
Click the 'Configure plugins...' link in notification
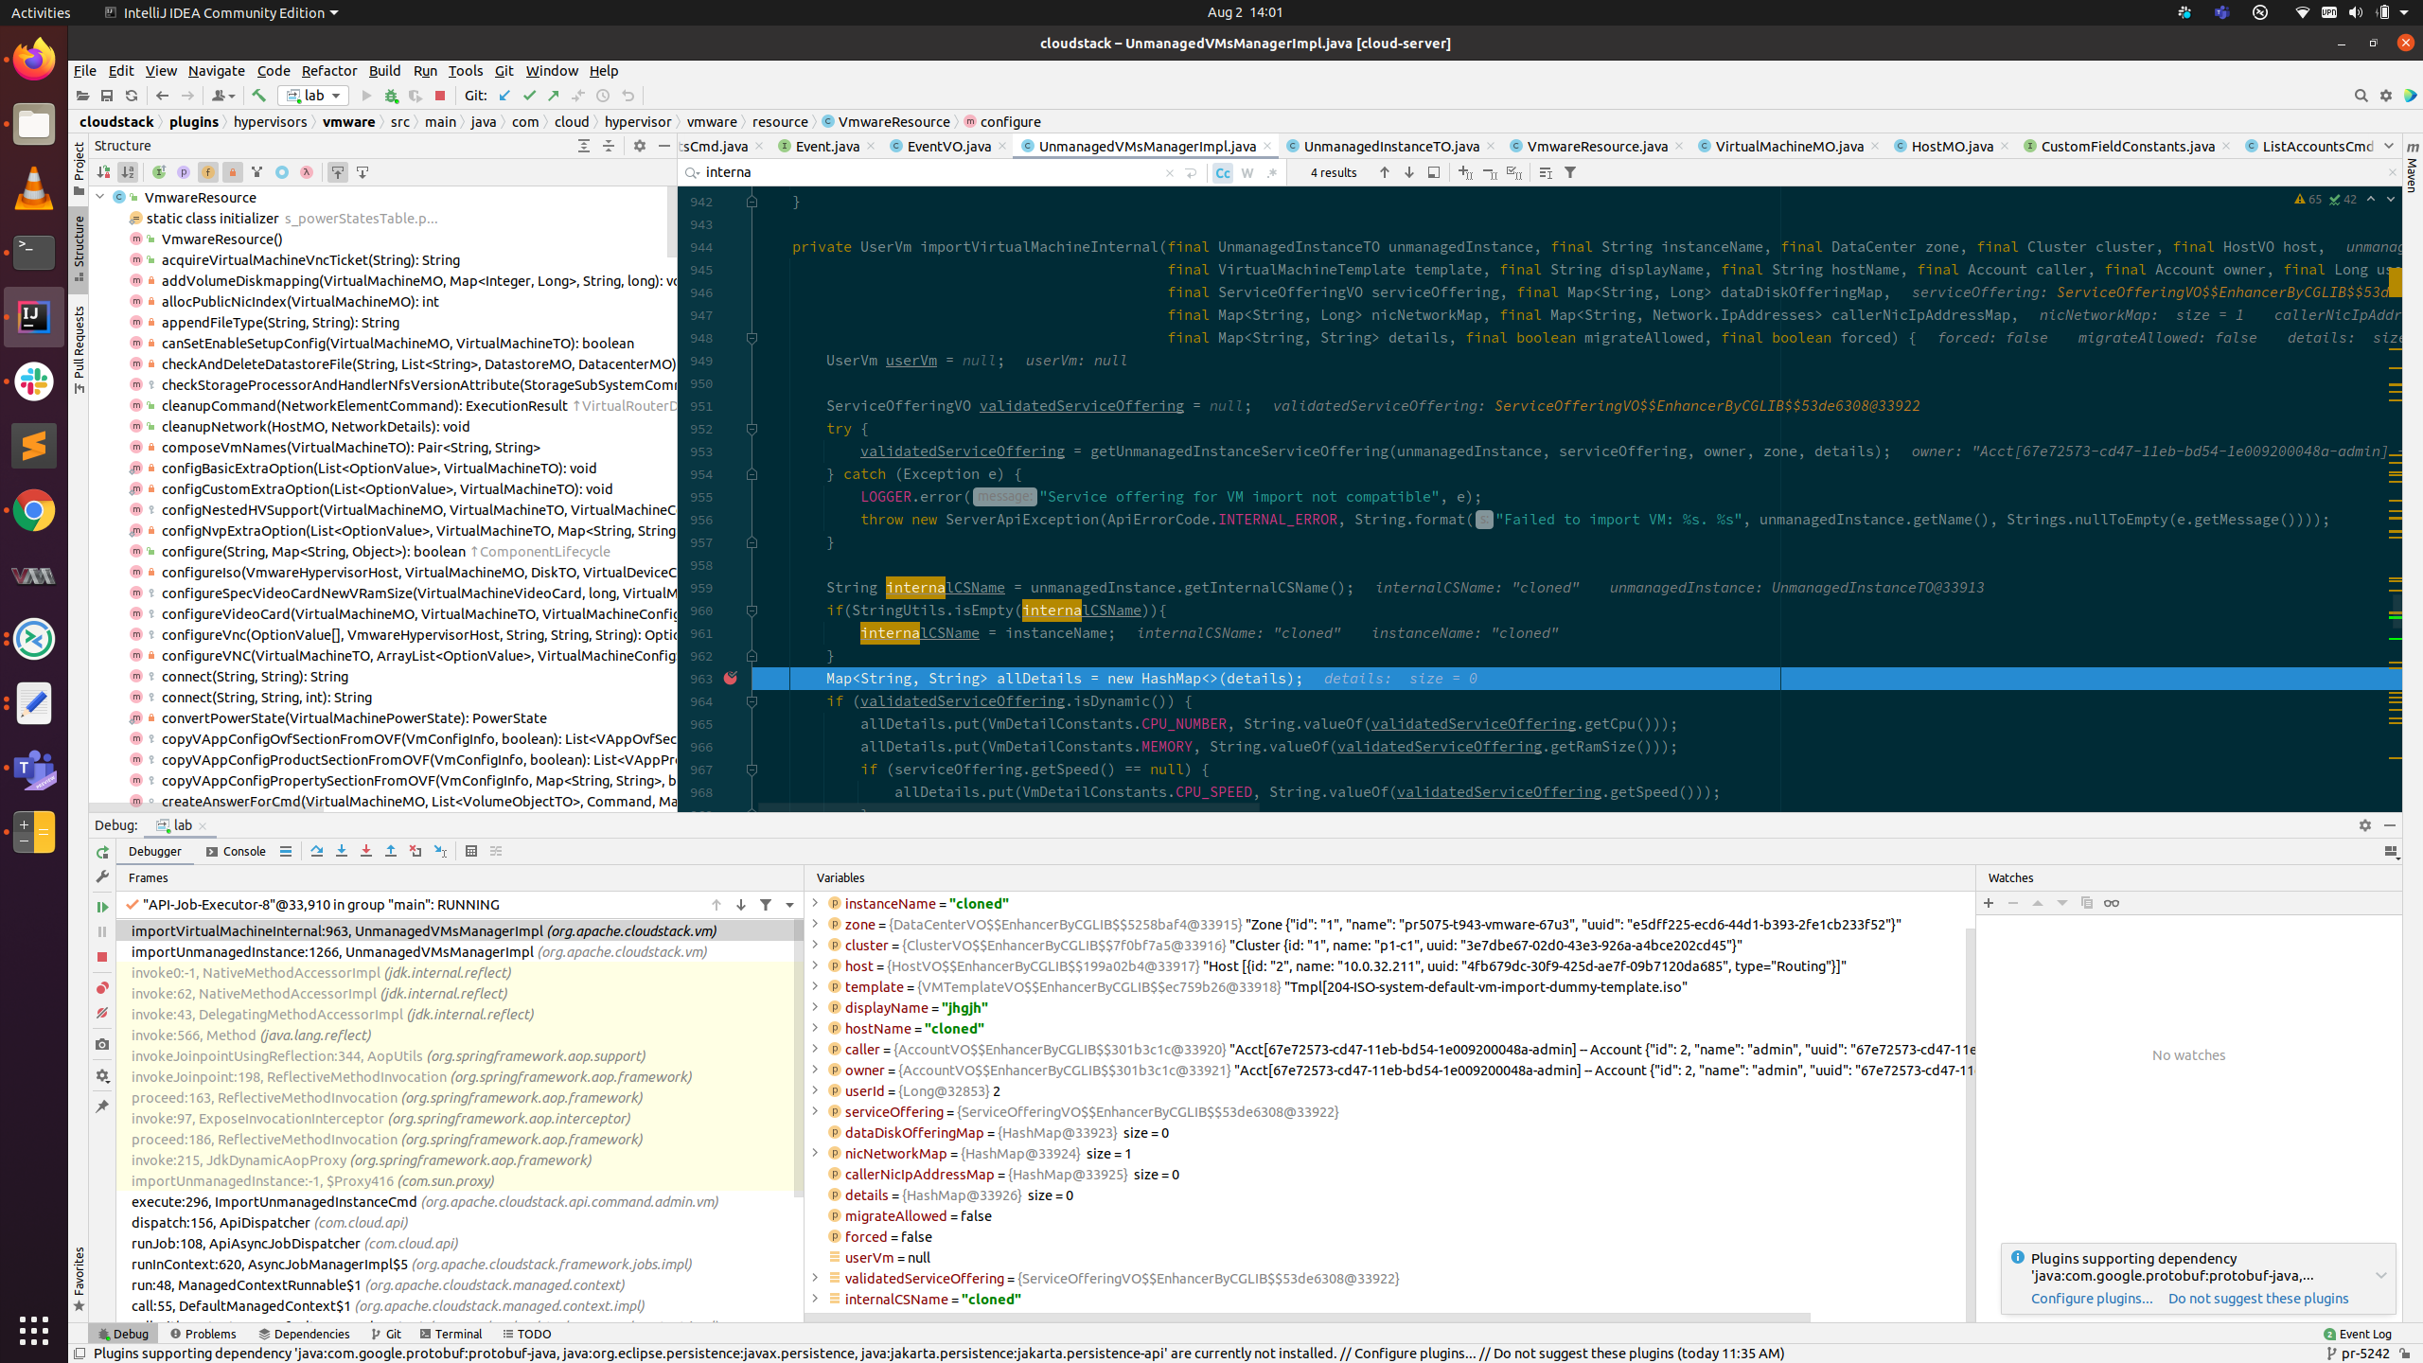point(2091,1299)
